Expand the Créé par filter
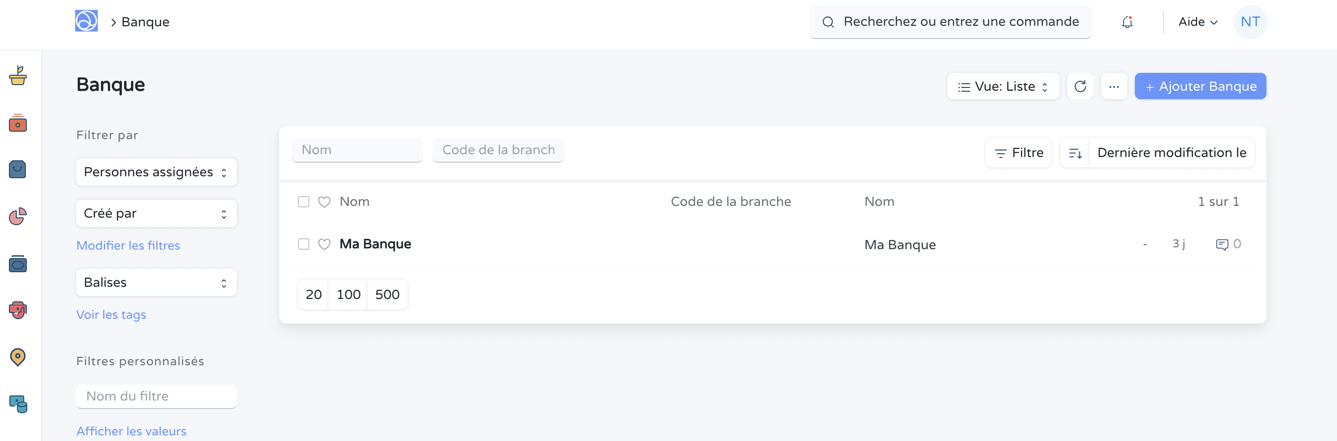 click(156, 213)
